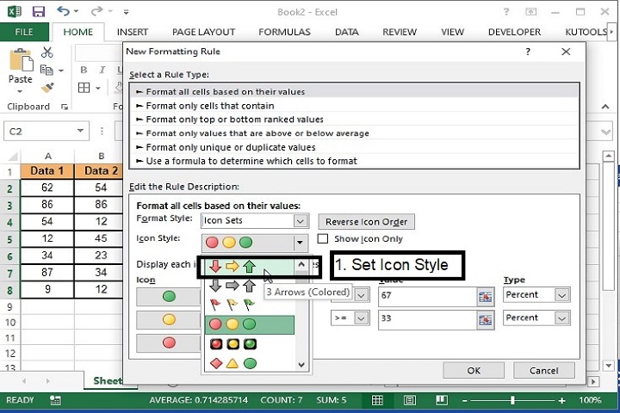Image resolution: width=620 pixels, height=413 pixels.
Task: Select 'Format only cells that contain' rule
Action: (354, 106)
